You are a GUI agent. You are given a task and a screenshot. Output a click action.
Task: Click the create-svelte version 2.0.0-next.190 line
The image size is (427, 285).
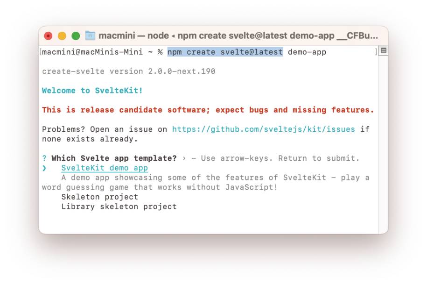tap(128, 71)
